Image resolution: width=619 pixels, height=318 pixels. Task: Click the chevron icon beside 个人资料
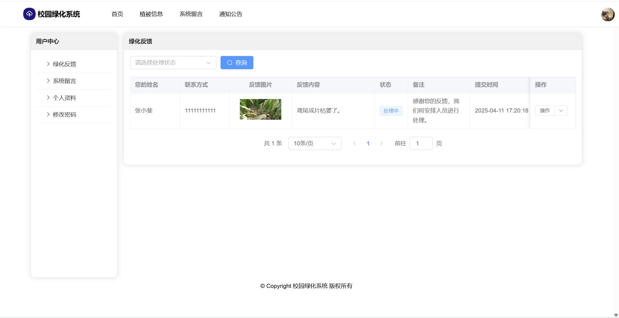pos(48,98)
